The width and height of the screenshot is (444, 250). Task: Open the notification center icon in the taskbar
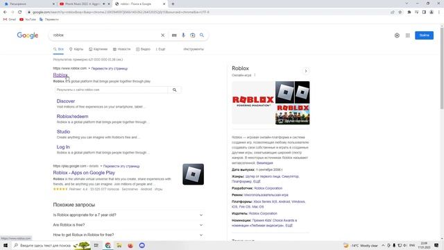[x=436, y=245]
